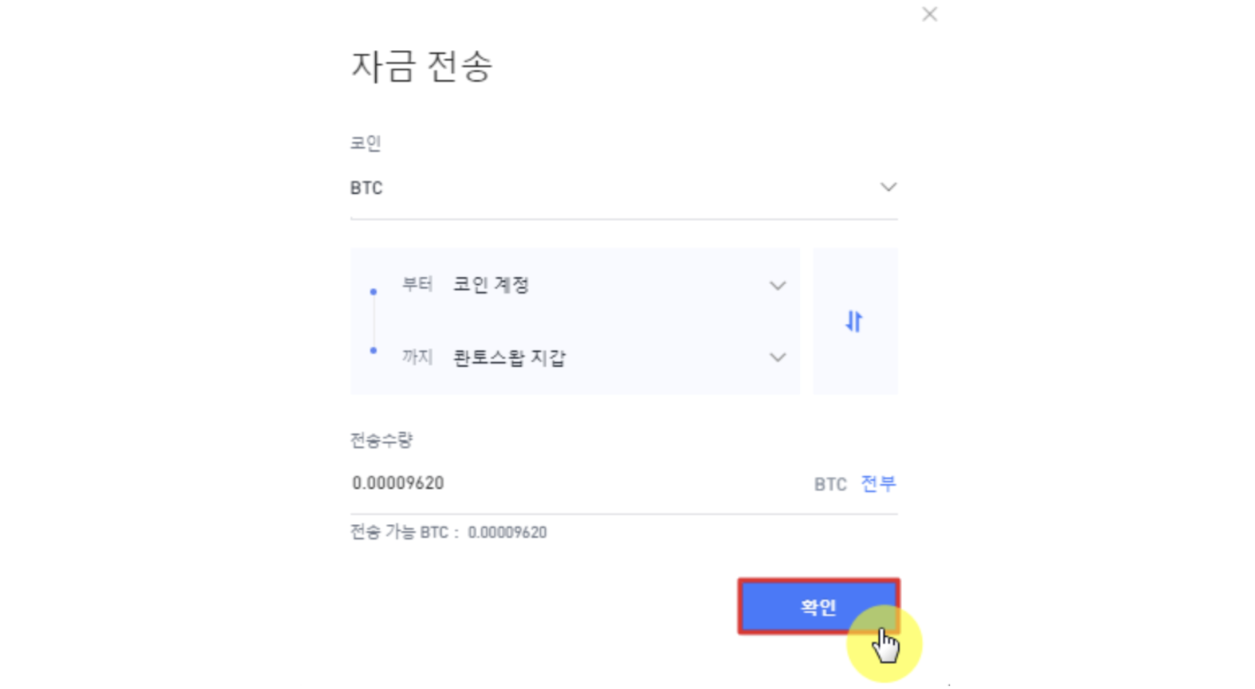Click the 전송 가능 BTC balance text
Viewport: 1255px width, 689px height.
(x=449, y=532)
